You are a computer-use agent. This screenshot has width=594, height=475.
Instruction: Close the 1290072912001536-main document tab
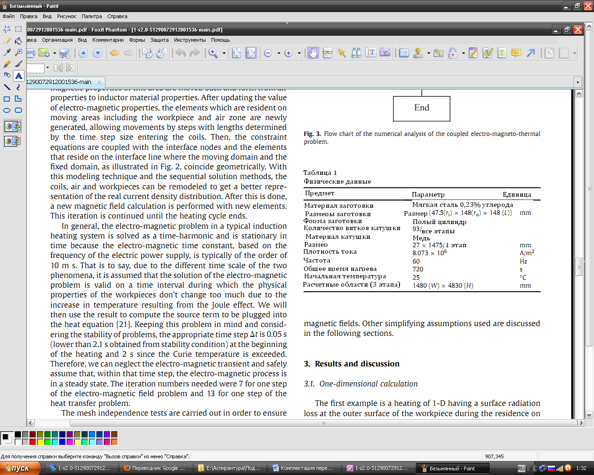(99, 82)
